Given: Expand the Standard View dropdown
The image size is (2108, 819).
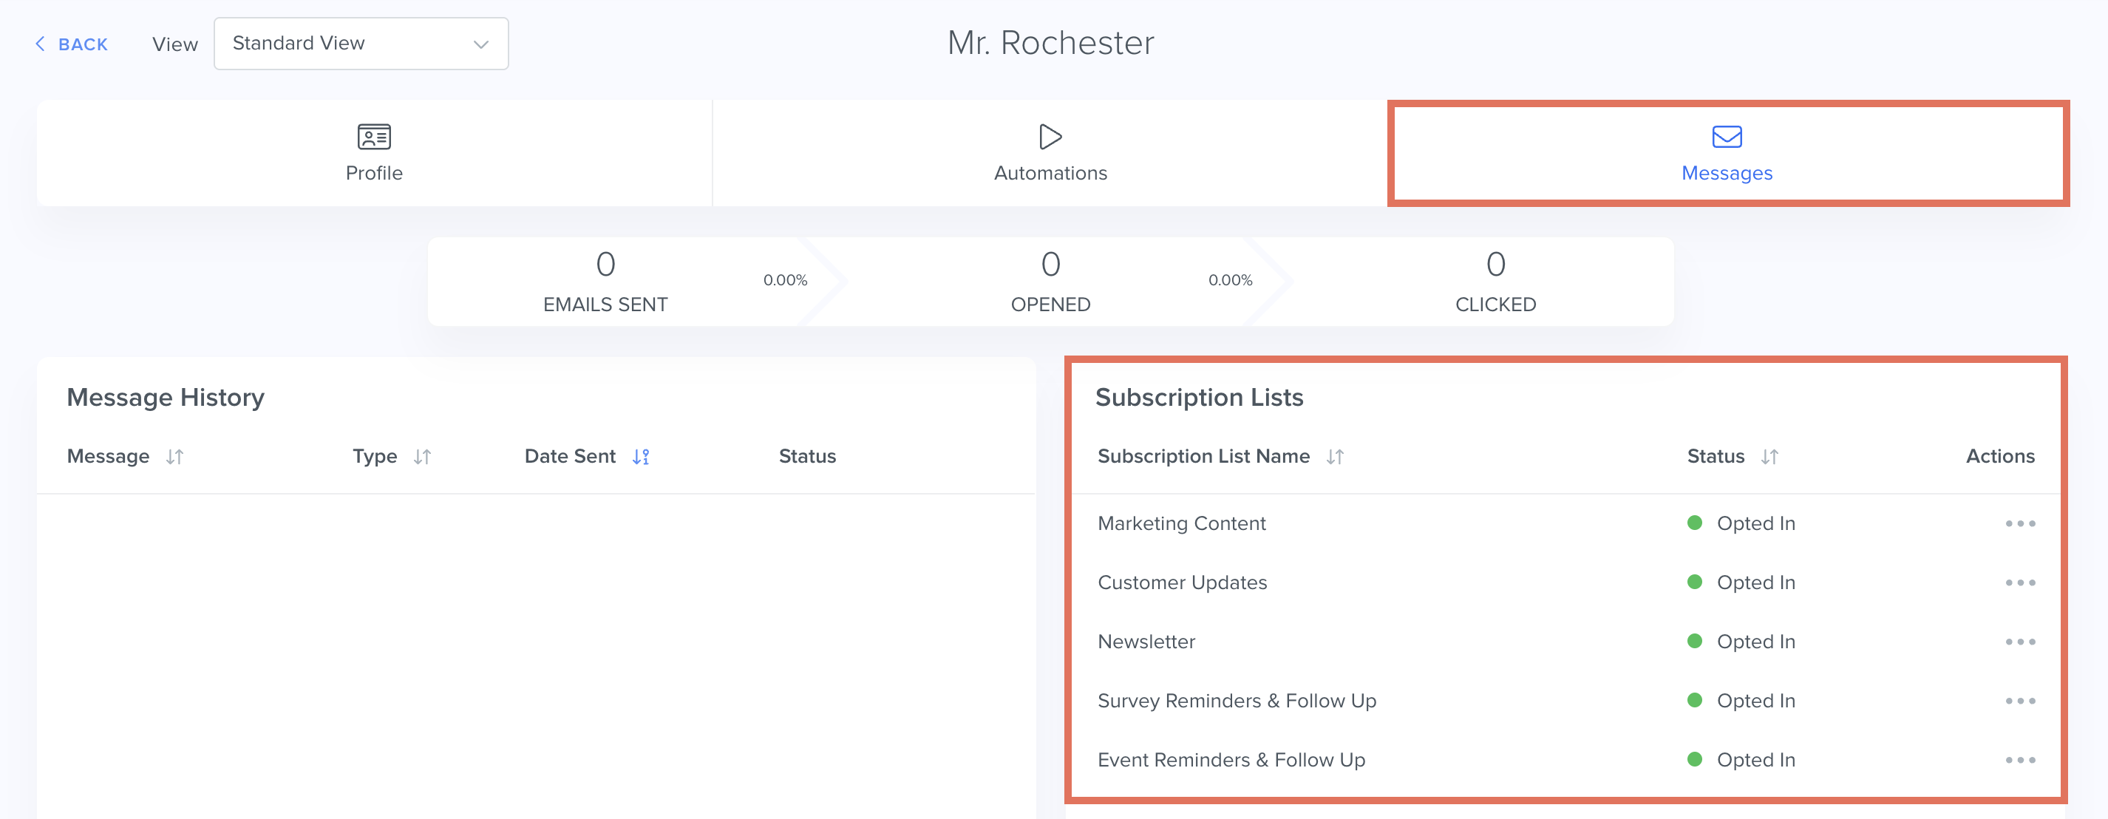Looking at the screenshot, I should pyautogui.click(x=361, y=44).
